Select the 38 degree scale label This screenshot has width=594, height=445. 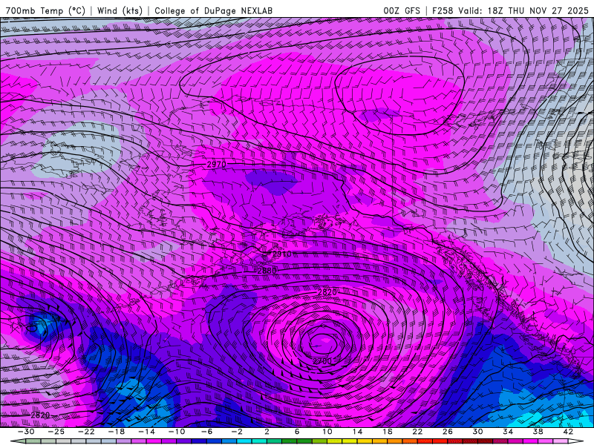tap(538, 432)
